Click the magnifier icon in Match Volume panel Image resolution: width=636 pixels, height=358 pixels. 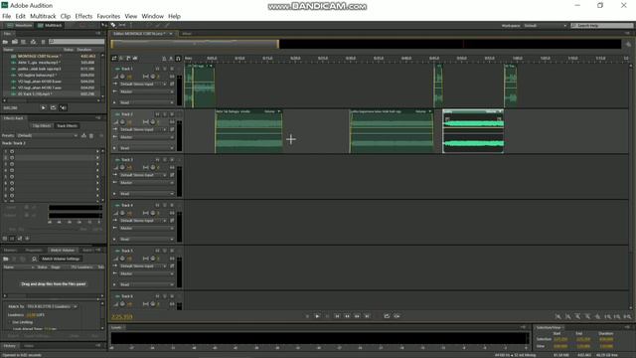coord(34,259)
